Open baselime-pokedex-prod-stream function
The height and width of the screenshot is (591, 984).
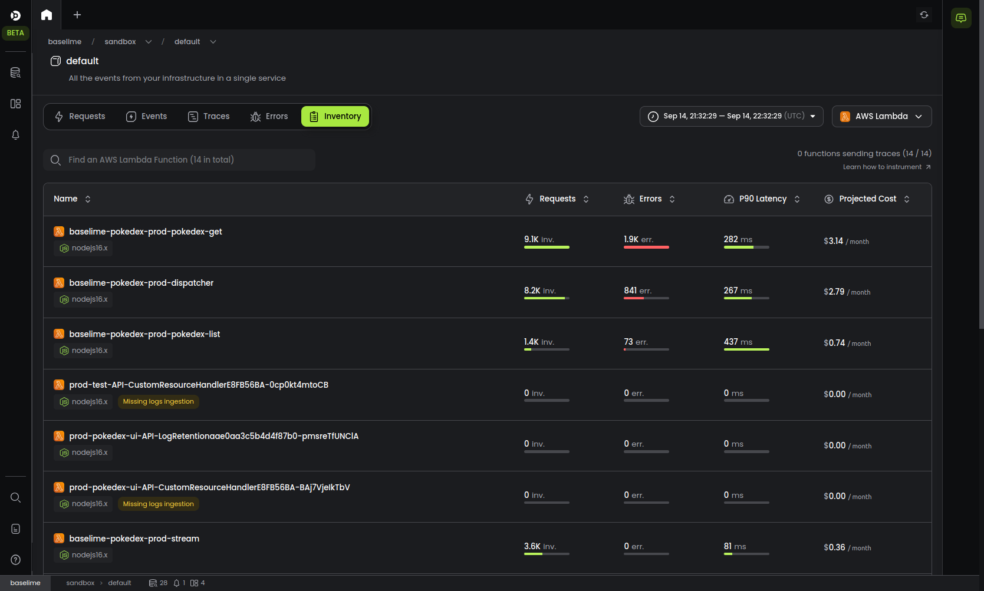tap(134, 539)
